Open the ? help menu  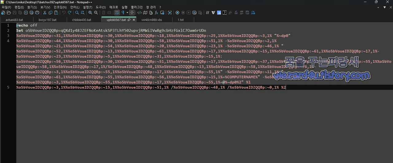coord(160,7)
